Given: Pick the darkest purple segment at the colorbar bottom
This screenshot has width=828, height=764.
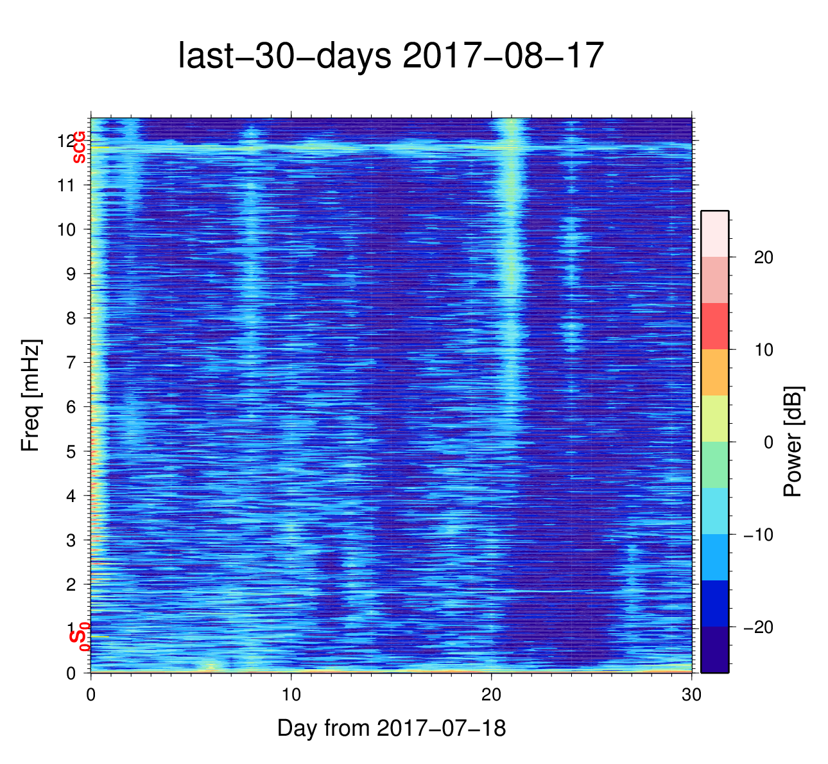Looking at the screenshot, I should [714, 650].
